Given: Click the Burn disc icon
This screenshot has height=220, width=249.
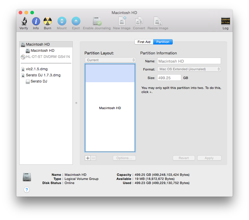Looking at the screenshot, I should [48, 21].
